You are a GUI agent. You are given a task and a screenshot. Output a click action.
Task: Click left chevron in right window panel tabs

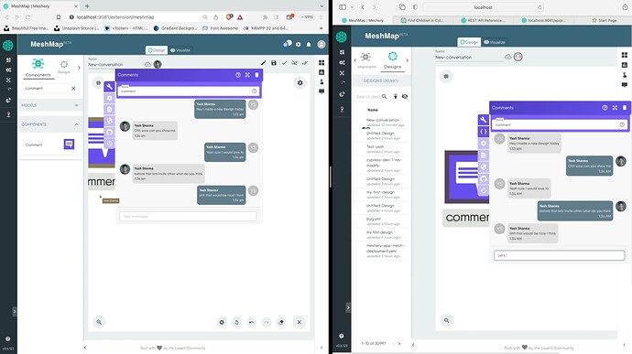[x=355, y=60]
